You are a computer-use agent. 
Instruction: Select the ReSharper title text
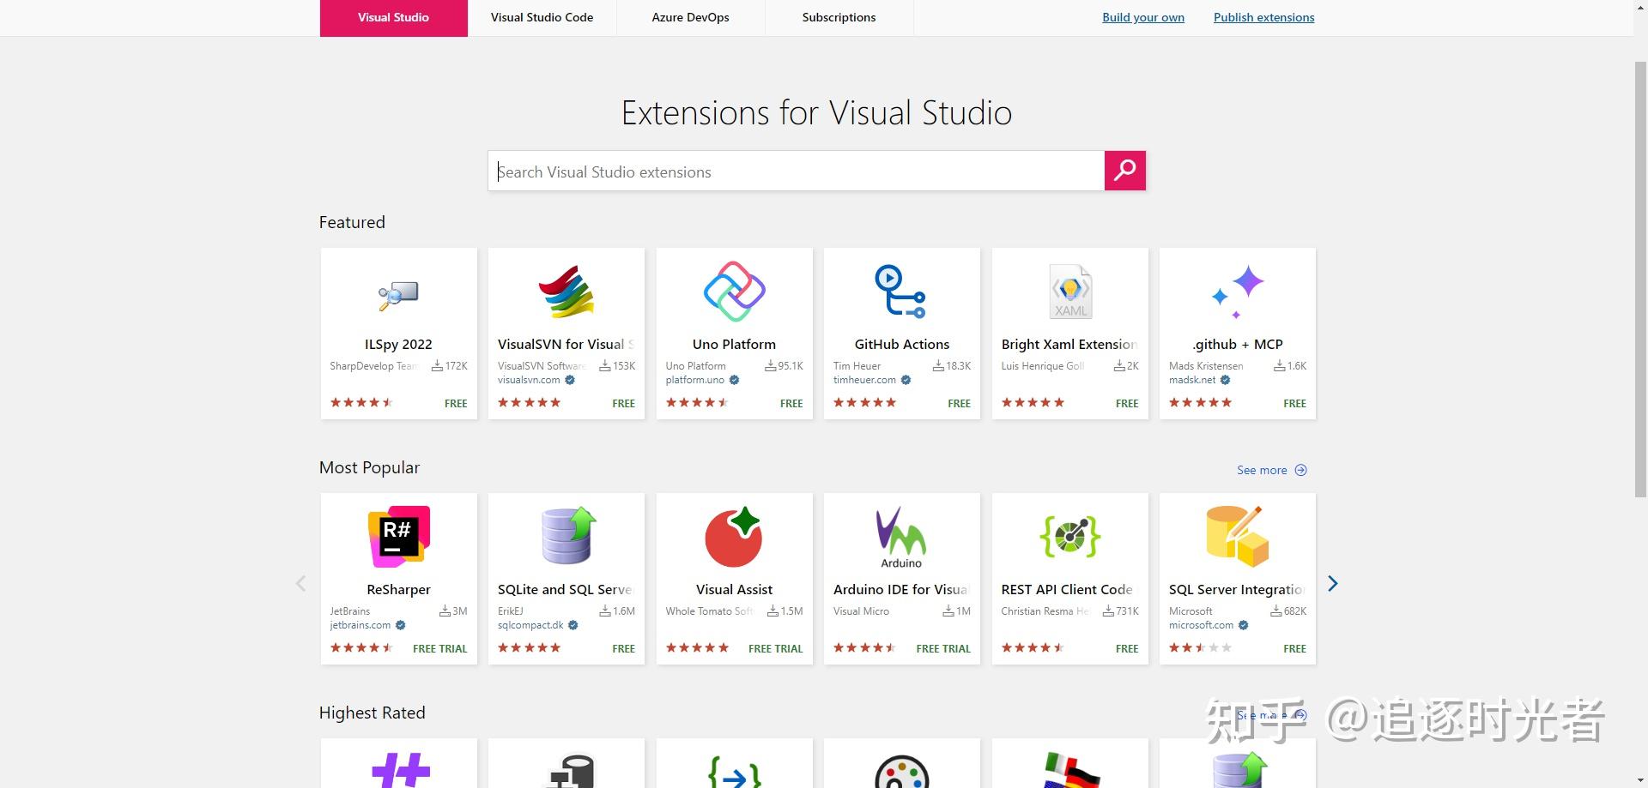coord(398,589)
